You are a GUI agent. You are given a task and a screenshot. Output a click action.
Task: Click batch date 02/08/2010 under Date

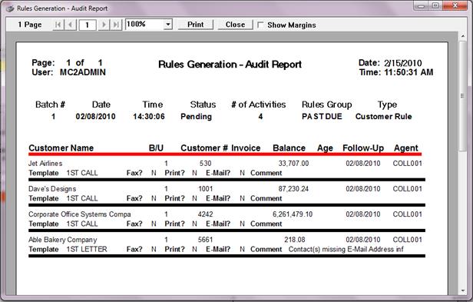(96, 117)
